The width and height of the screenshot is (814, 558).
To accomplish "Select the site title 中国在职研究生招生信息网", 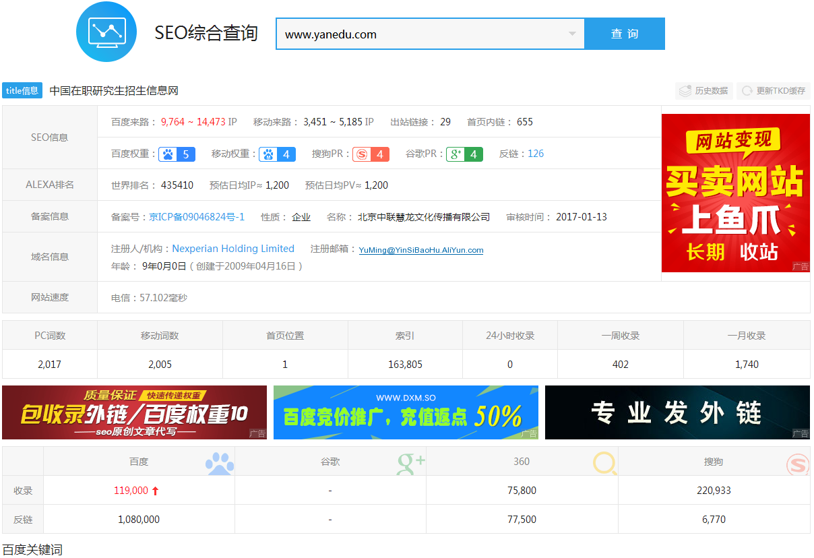I will tap(114, 90).
